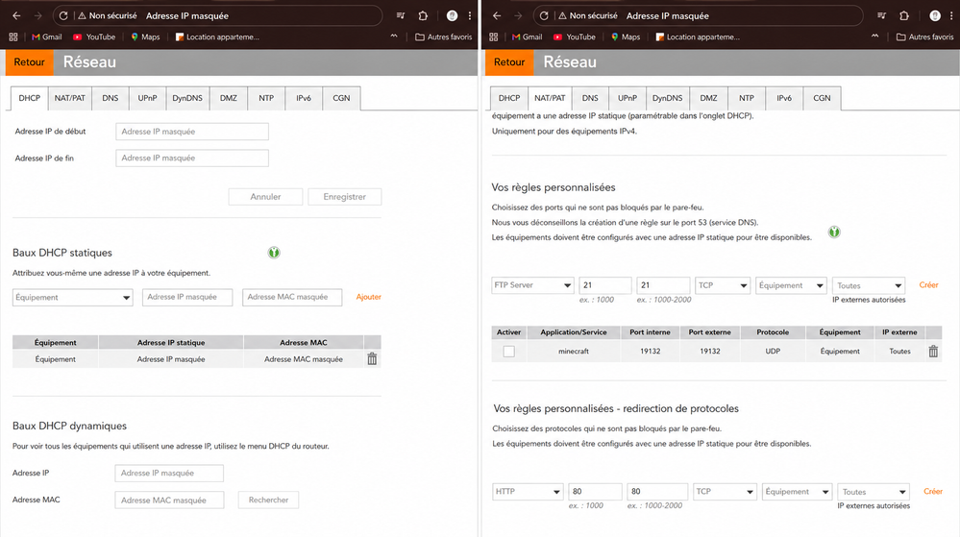Switch to UPnP tab in left window
The image size is (960, 537).
pos(147,98)
